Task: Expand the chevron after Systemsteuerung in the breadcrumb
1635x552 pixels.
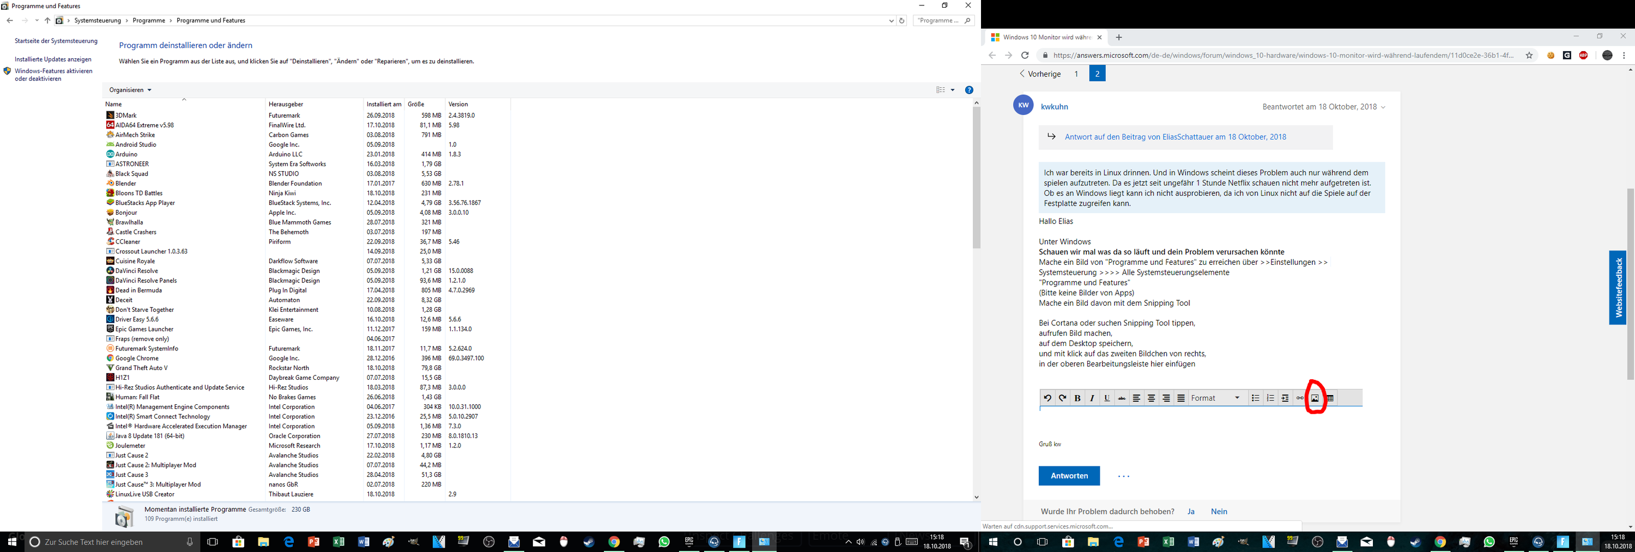Action: [126, 20]
